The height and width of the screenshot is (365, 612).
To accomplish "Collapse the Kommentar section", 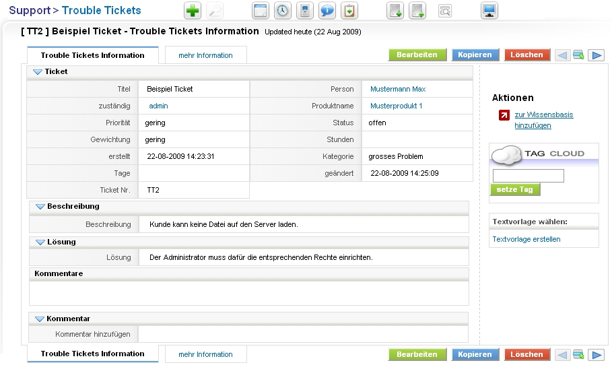I will click(x=40, y=319).
